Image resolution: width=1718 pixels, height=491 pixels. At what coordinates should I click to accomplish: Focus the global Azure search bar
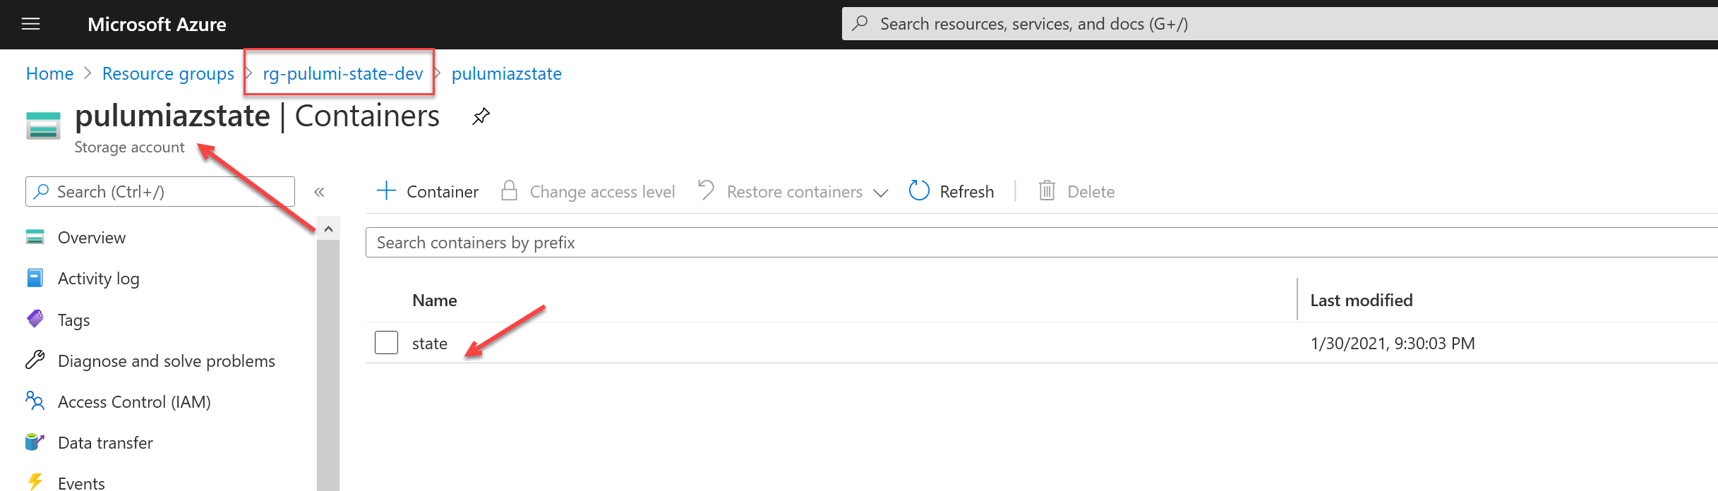[1280, 24]
